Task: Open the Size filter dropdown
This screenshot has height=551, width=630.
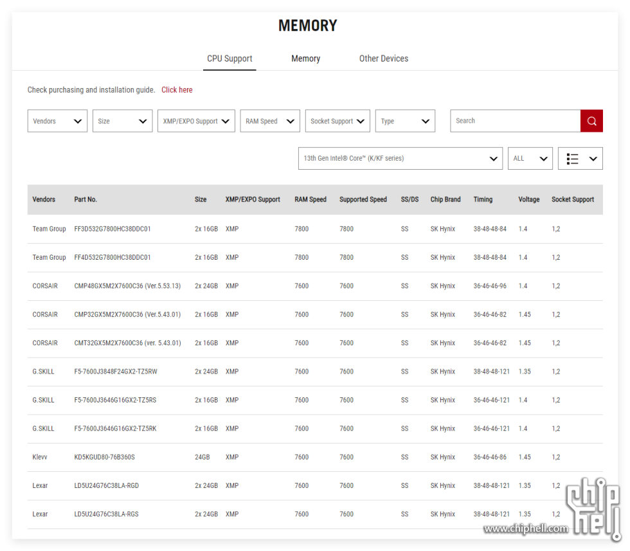Action: pyautogui.click(x=123, y=121)
